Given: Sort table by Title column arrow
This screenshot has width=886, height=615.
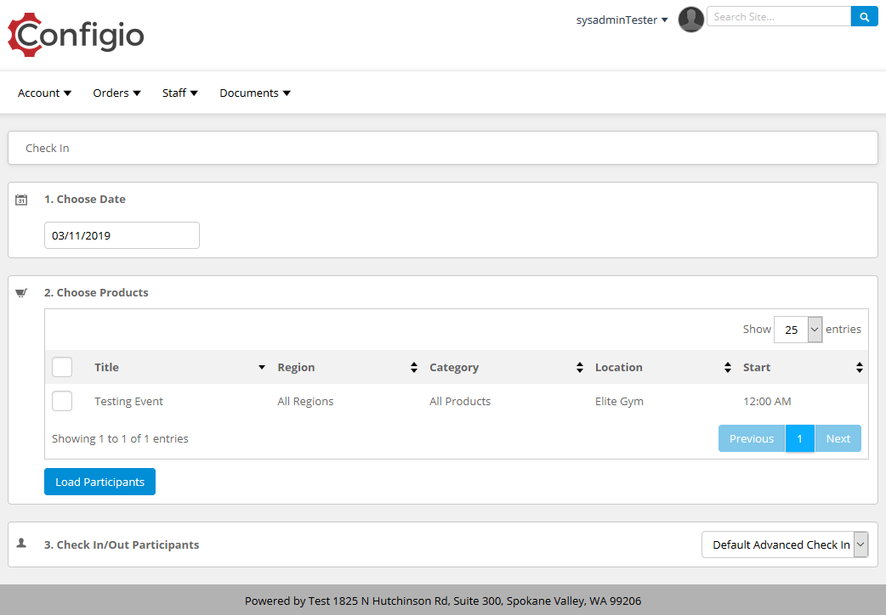Looking at the screenshot, I should tap(262, 367).
